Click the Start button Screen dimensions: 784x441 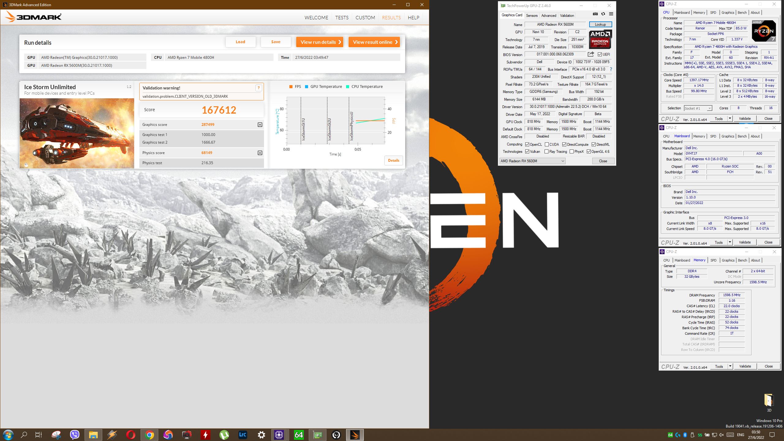pos(8,435)
